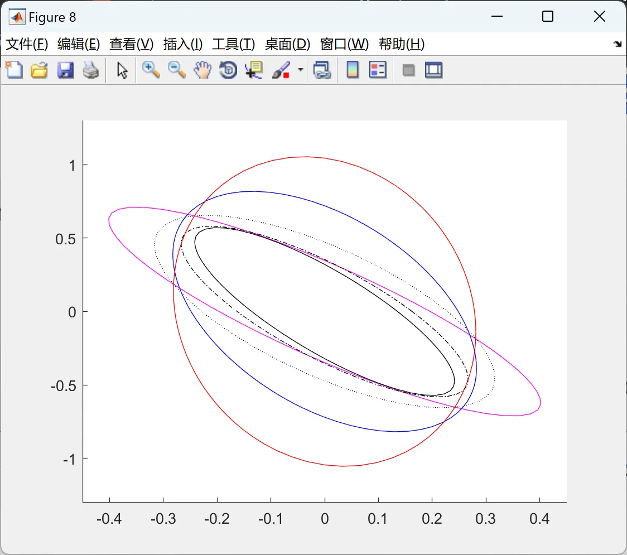Print the figure using the printer icon
627x555 pixels.
(x=91, y=70)
